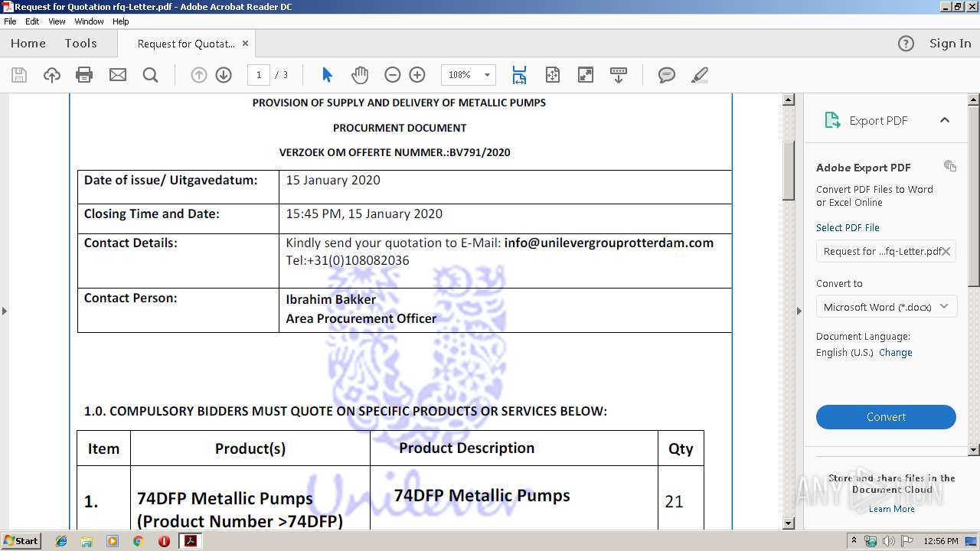Screen dimensions: 980x551
Task: Click the Fit width scrolling icon
Action: point(519,75)
